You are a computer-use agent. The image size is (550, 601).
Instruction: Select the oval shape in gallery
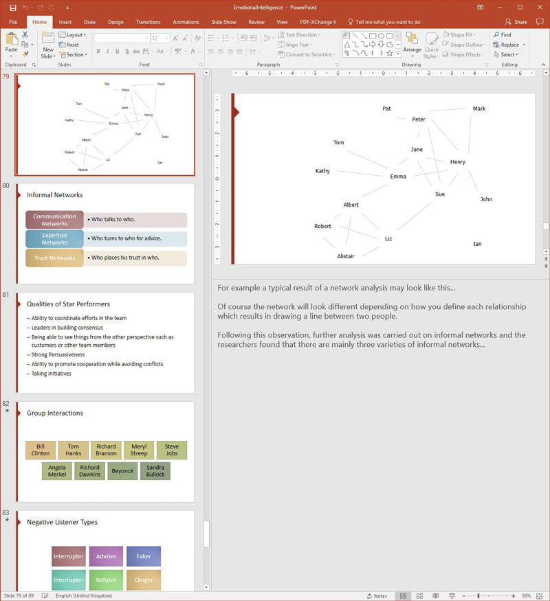click(381, 36)
